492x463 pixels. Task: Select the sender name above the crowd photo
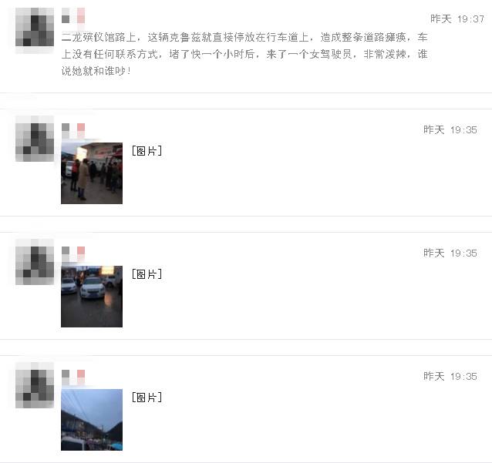tap(73, 131)
